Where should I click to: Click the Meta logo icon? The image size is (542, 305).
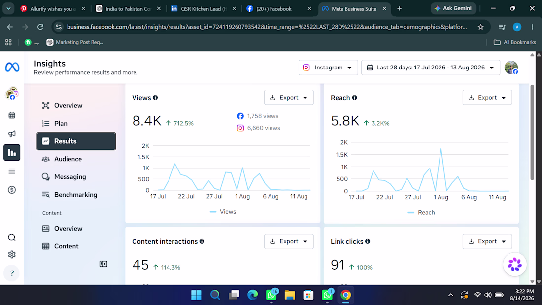click(x=12, y=67)
